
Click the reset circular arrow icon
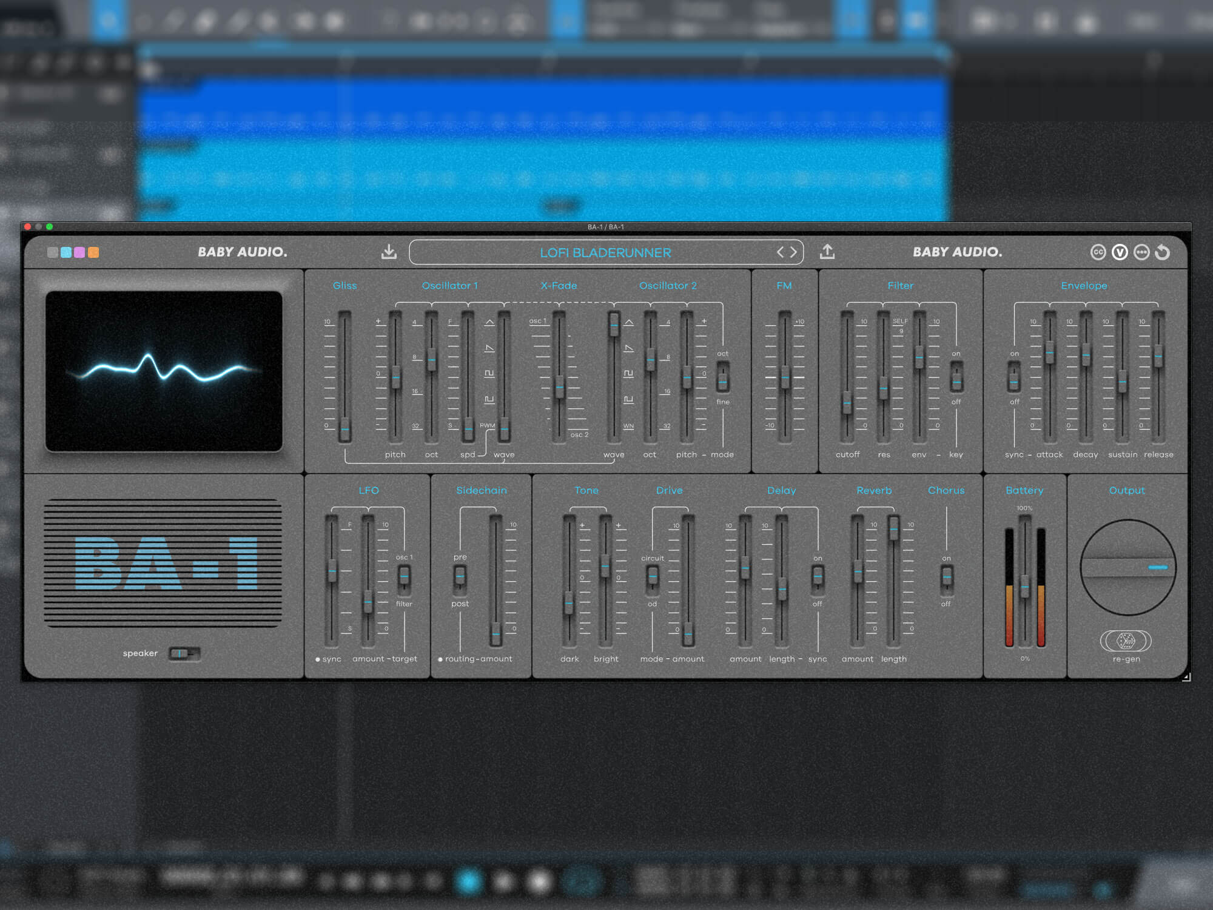[1163, 252]
